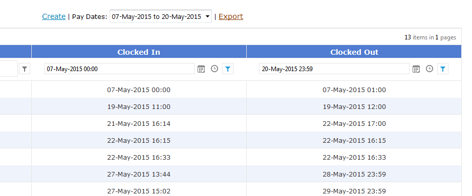472x196 pixels.
Task: Select cell 21-May-2015 16:14
Action: [139, 123]
